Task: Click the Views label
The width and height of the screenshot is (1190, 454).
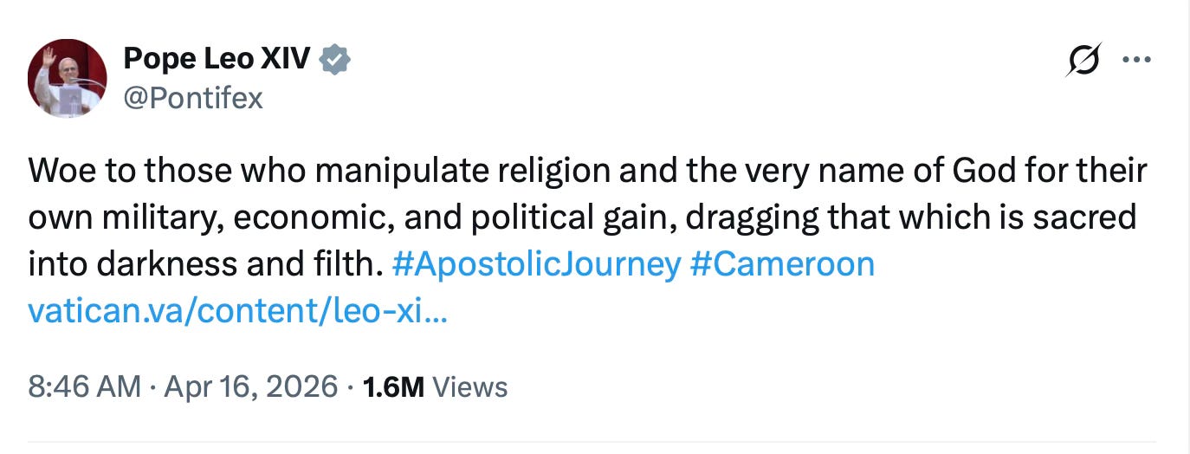Action: point(469,386)
